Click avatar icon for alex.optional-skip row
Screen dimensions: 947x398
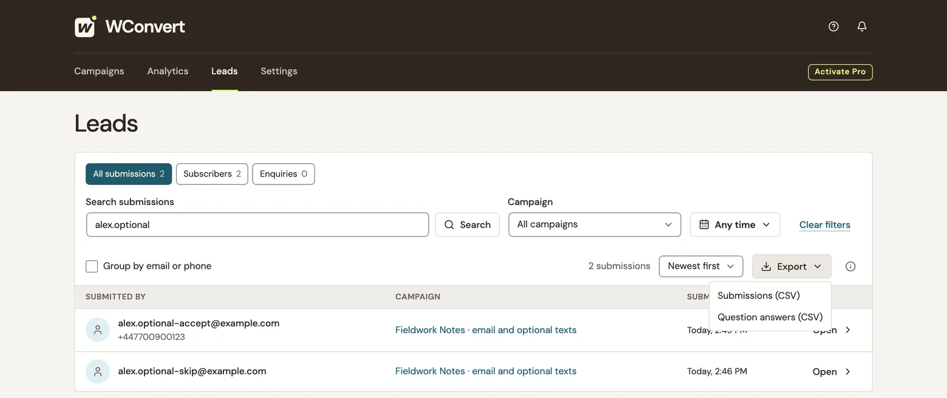[98, 371]
